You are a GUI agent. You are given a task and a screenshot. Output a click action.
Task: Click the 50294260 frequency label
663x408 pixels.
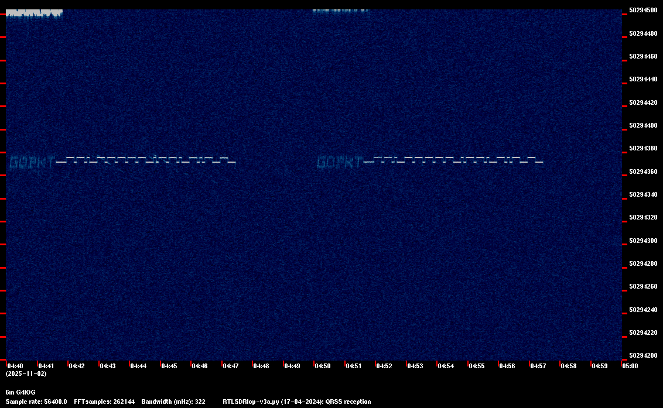[643, 286]
